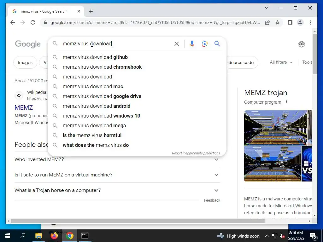Click the page vertical scrollbar thumb
The width and height of the screenshot is (323, 242).
point(314,54)
